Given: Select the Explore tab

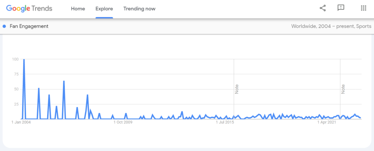Looking at the screenshot, I should (104, 9).
